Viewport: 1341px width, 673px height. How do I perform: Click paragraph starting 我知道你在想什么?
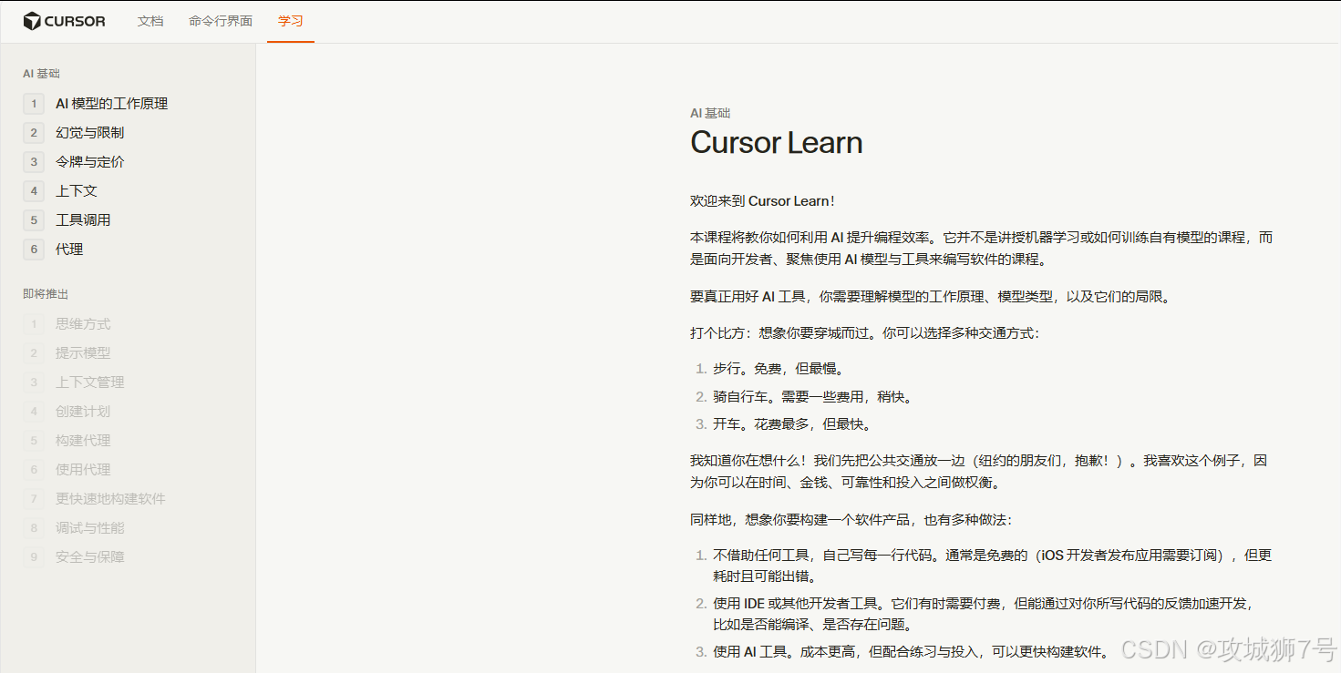click(x=979, y=472)
